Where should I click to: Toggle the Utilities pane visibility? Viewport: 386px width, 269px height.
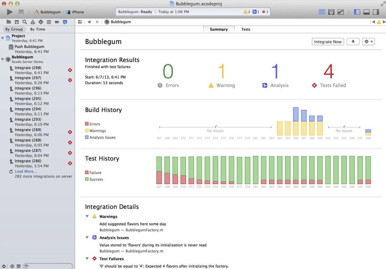pyautogui.click(x=376, y=12)
